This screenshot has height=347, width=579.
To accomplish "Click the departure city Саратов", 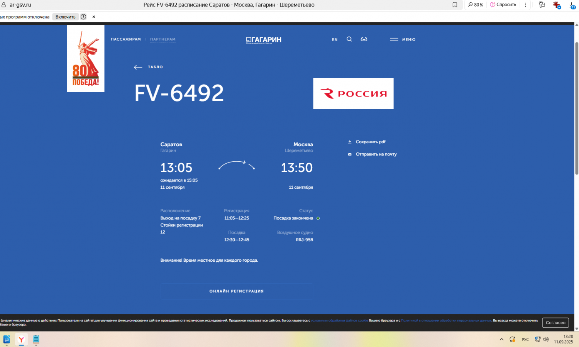I will 171,144.
